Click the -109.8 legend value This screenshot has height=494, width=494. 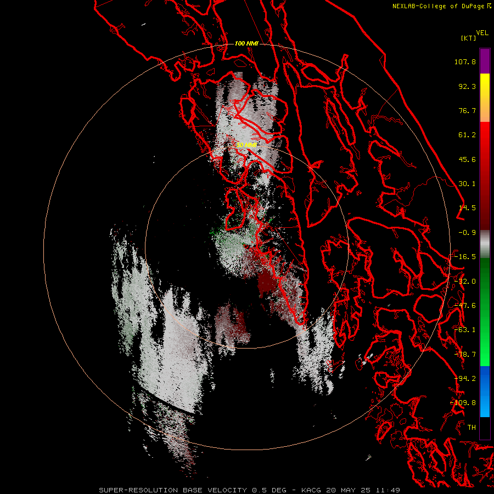tap(463, 403)
